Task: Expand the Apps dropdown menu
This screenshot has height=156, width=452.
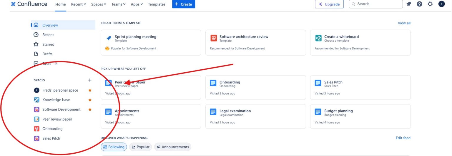Action: point(137,4)
